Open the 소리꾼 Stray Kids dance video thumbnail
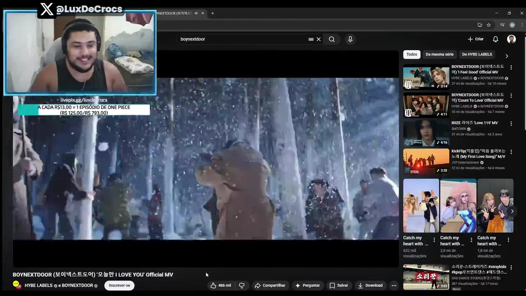The height and width of the screenshot is (296, 526). pos(426,277)
